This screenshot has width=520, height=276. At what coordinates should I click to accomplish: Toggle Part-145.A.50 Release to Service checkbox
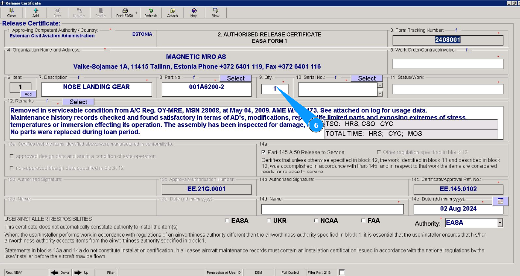[263, 152]
